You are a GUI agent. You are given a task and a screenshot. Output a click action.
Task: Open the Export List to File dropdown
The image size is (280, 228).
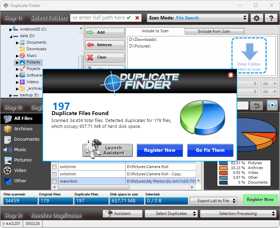pyautogui.click(x=213, y=201)
